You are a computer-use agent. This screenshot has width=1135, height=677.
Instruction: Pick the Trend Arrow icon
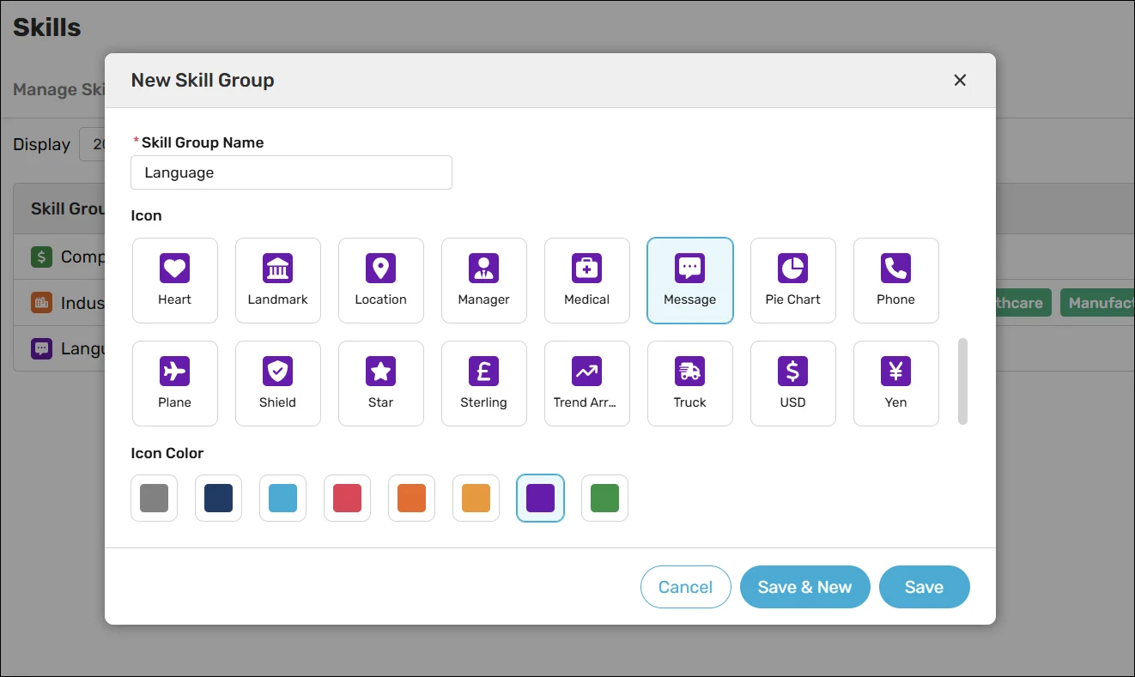click(x=587, y=384)
